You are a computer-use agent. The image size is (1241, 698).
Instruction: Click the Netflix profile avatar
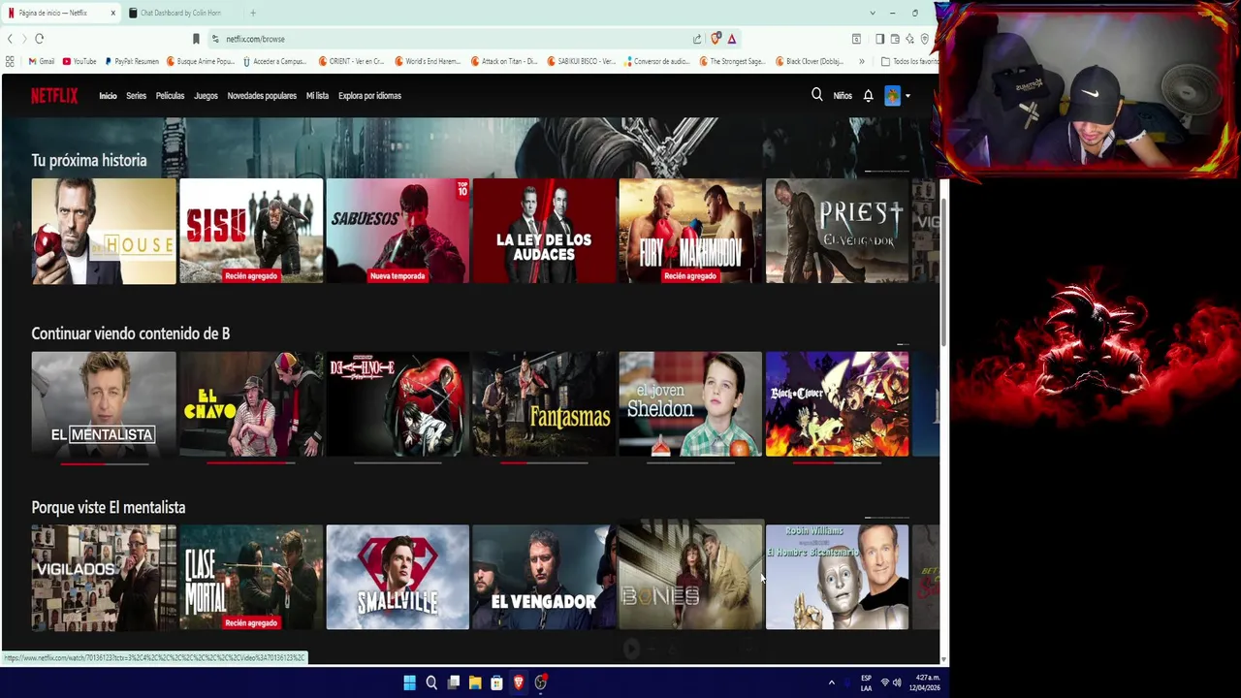892,95
